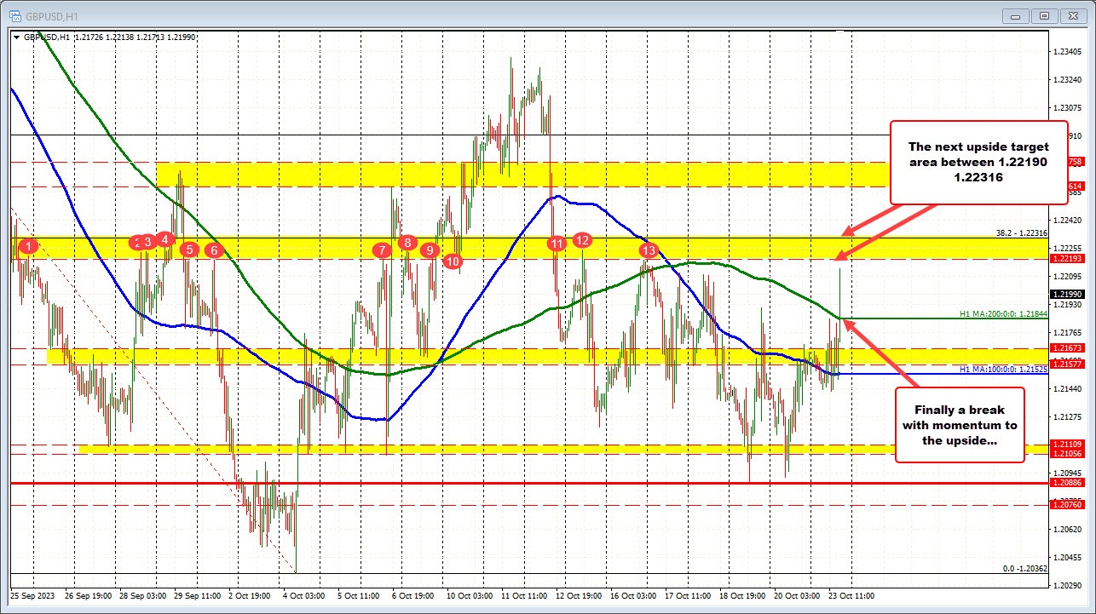Screen dimensions: 1096x614
Task: Select the 'Finally a break' annotation box
Action: (x=959, y=425)
